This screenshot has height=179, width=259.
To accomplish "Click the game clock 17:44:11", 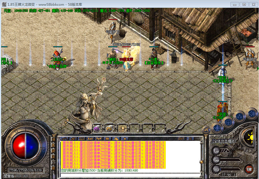I will pyautogui.click(x=228, y=175).
